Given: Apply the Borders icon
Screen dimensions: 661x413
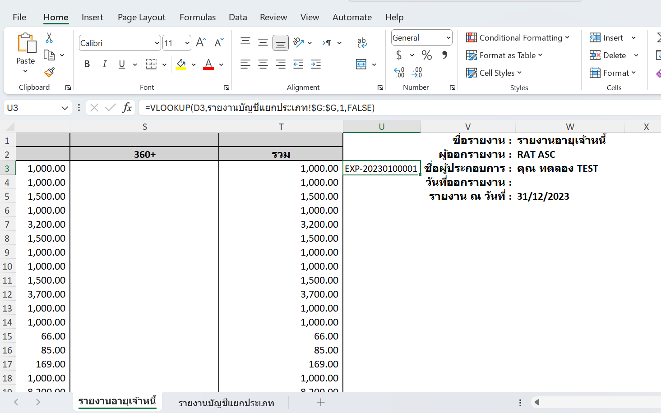Looking at the screenshot, I should click(152, 64).
